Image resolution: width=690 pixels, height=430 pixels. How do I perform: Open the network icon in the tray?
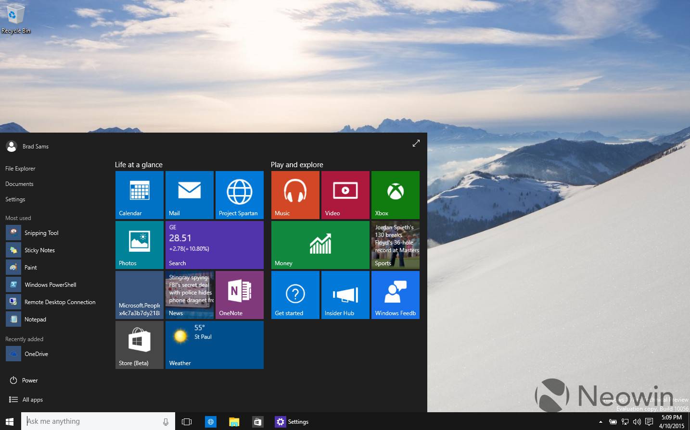tap(625, 422)
